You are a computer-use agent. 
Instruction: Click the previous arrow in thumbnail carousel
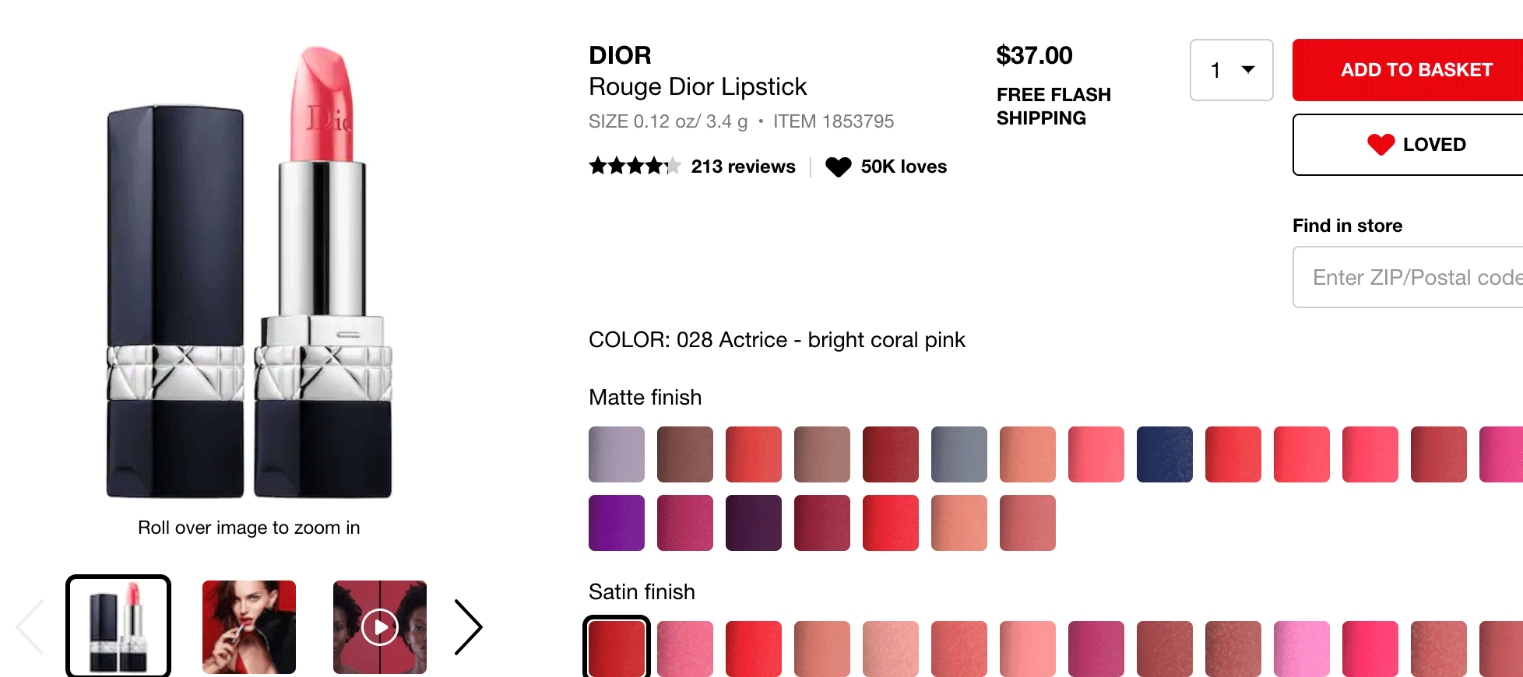30,626
